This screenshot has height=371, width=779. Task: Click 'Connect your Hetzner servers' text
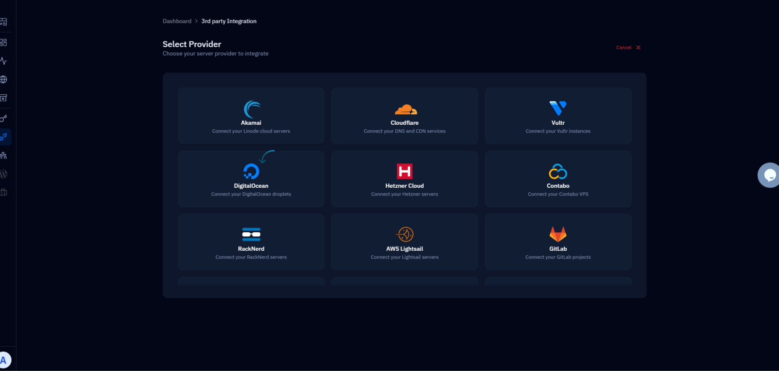(404, 194)
